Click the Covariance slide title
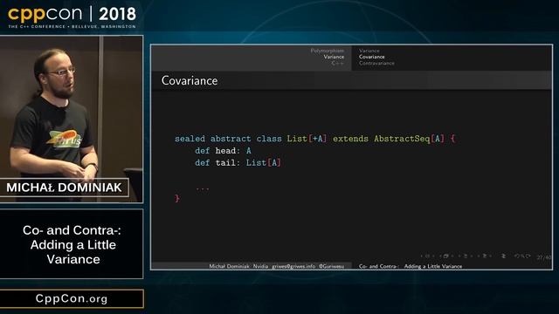 [x=190, y=80]
